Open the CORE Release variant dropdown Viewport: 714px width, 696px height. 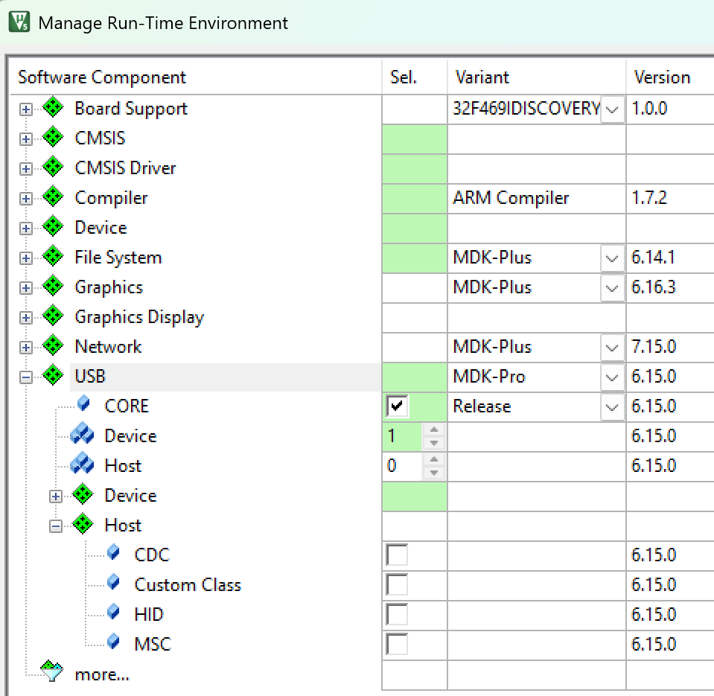point(612,407)
